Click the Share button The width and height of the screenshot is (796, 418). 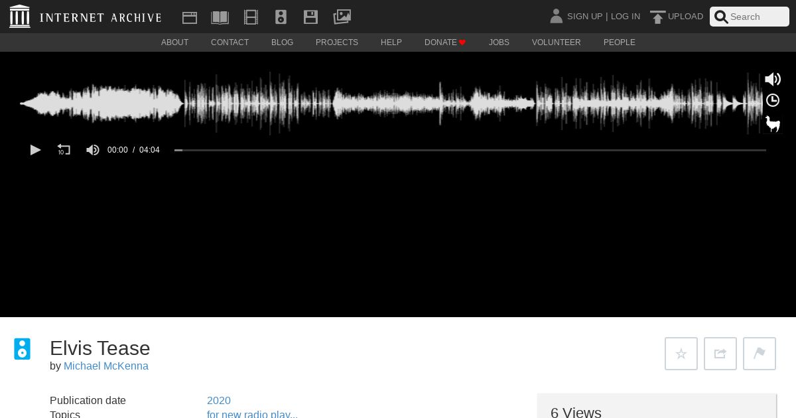720,354
